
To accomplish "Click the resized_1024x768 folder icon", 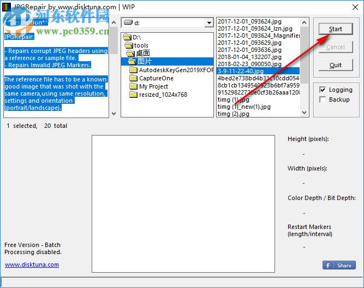I will [x=133, y=95].
